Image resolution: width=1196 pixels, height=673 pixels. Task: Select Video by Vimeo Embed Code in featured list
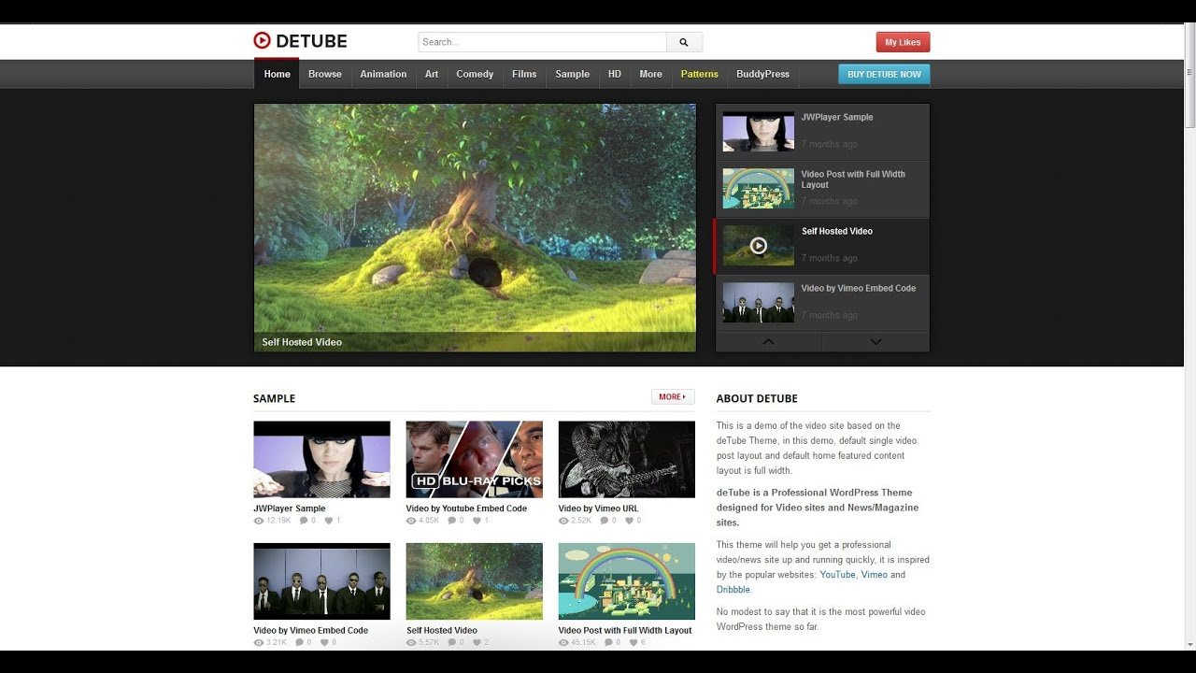tap(822, 303)
